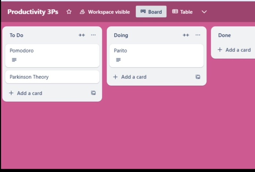Click the Doing list title
The height and width of the screenshot is (172, 255).
[121, 35]
